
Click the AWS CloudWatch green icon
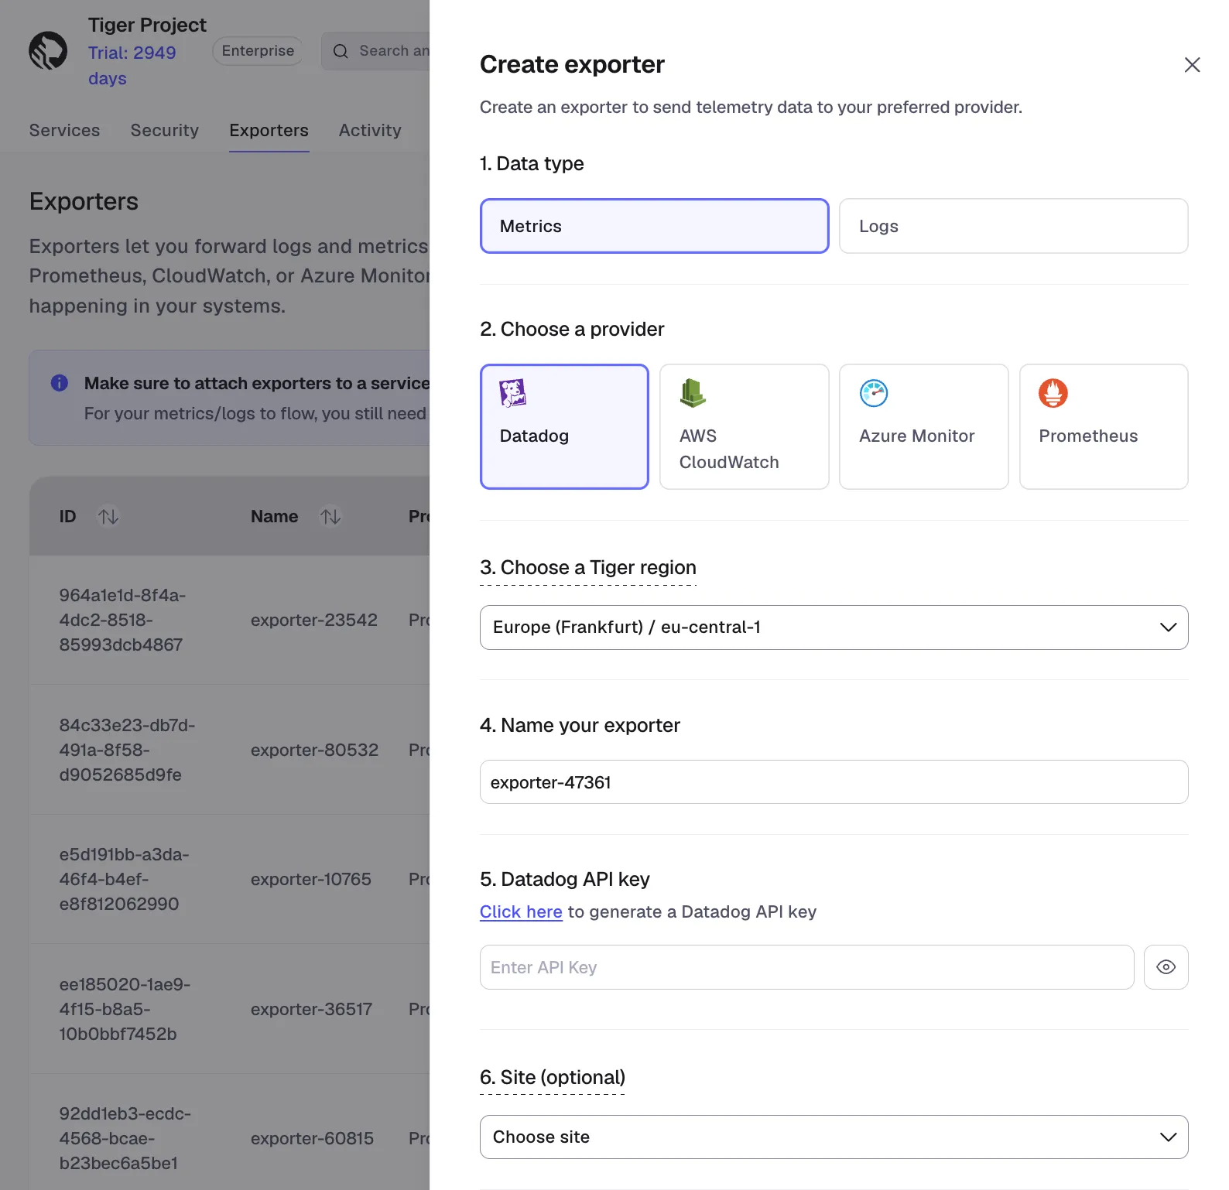pyautogui.click(x=693, y=393)
